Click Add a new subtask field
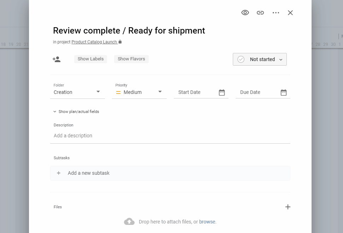This screenshot has width=343, height=233. coord(170,173)
